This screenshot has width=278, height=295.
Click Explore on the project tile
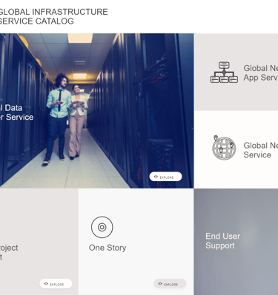point(56,284)
